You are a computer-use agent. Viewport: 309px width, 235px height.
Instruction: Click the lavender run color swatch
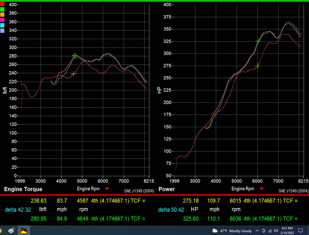pyautogui.click(x=2, y=31)
